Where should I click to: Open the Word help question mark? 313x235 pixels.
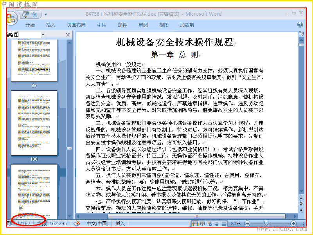click(x=300, y=25)
